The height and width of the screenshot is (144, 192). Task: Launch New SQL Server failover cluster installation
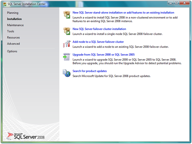(x=99, y=29)
